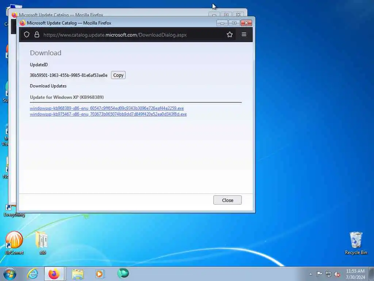Minimize the front Firefox download window
This screenshot has width=374, height=281.
222,23
